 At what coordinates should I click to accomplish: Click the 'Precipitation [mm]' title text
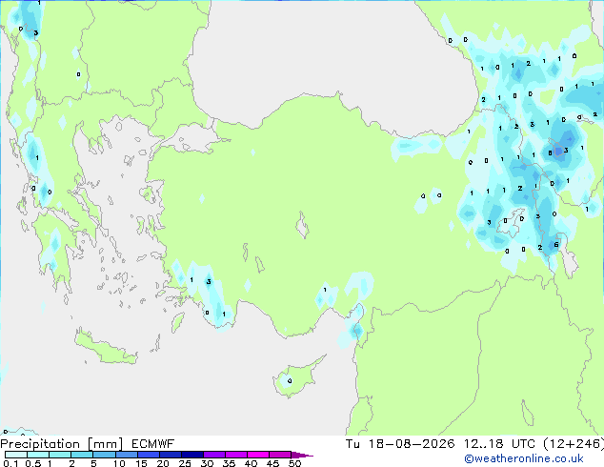[62, 444]
